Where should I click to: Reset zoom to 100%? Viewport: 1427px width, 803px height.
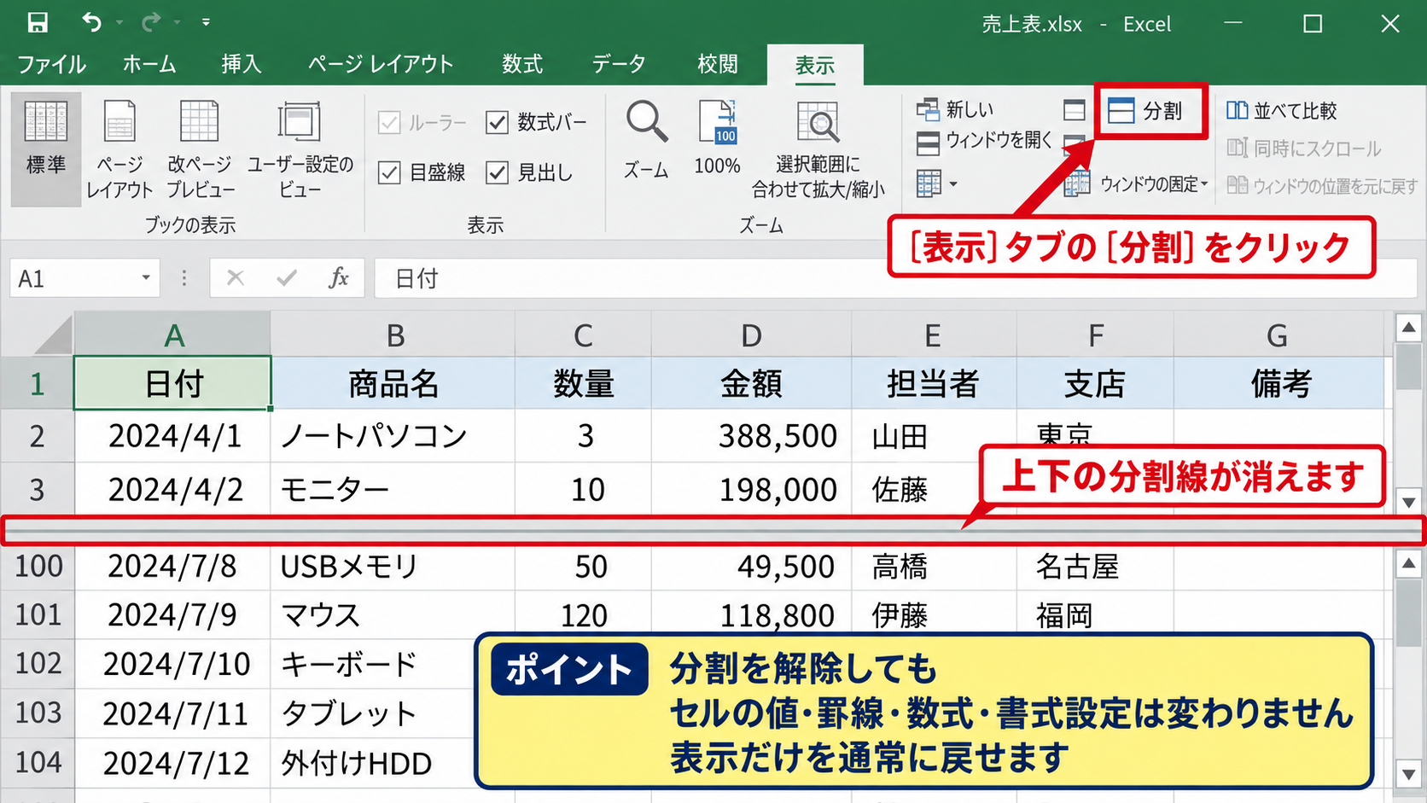(x=717, y=138)
